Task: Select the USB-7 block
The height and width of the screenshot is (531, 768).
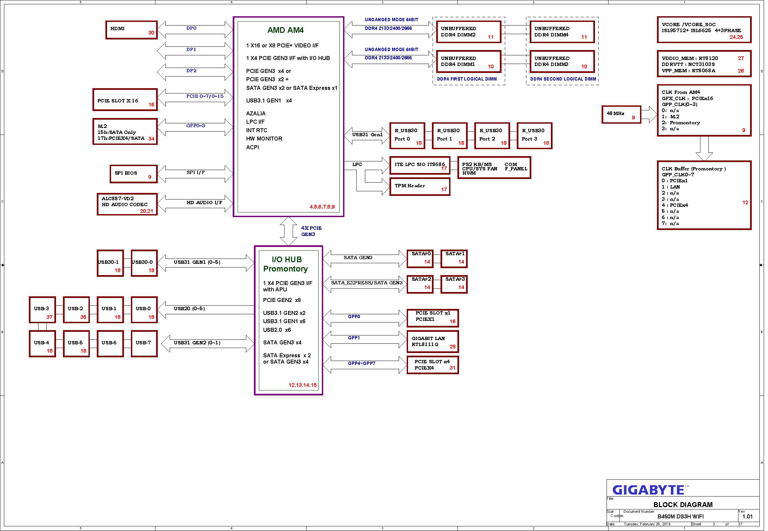Action: coord(145,344)
